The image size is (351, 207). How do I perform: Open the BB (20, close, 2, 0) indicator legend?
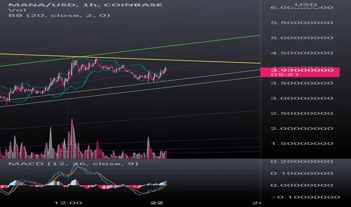pyautogui.click(x=59, y=15)
